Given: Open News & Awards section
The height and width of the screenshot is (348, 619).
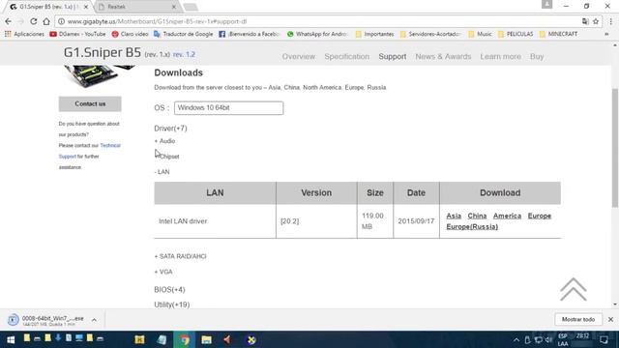Looking at the screenshot, I should click(x=443, y=56).
